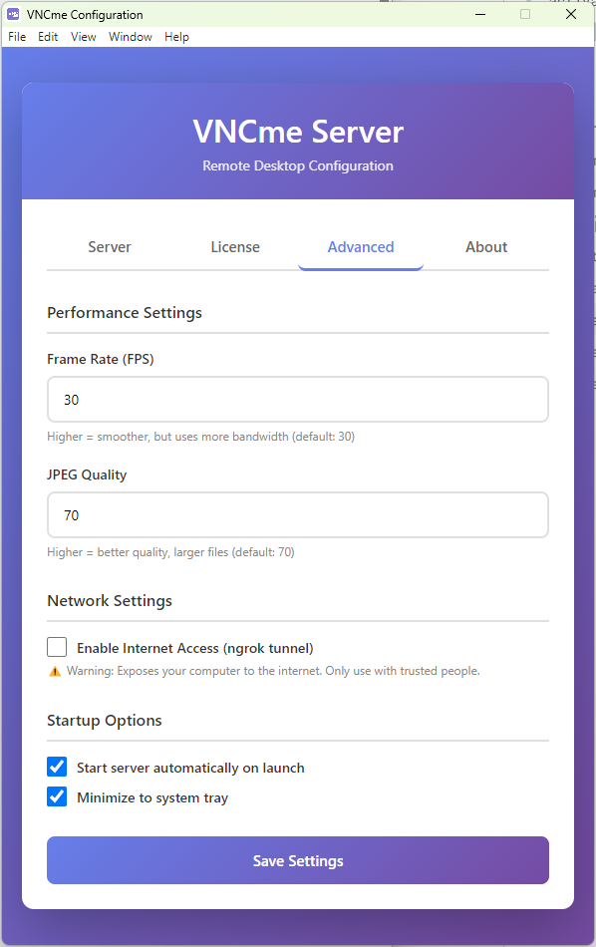
Task: Click the warning triangle icon below ngrok option
Action: tap(55, 671)
